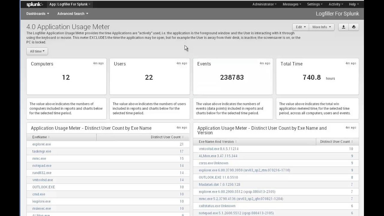Click the Computers panel title
Image resolution: width=384 pixels, height=216 pixels.
click(42, 64)
